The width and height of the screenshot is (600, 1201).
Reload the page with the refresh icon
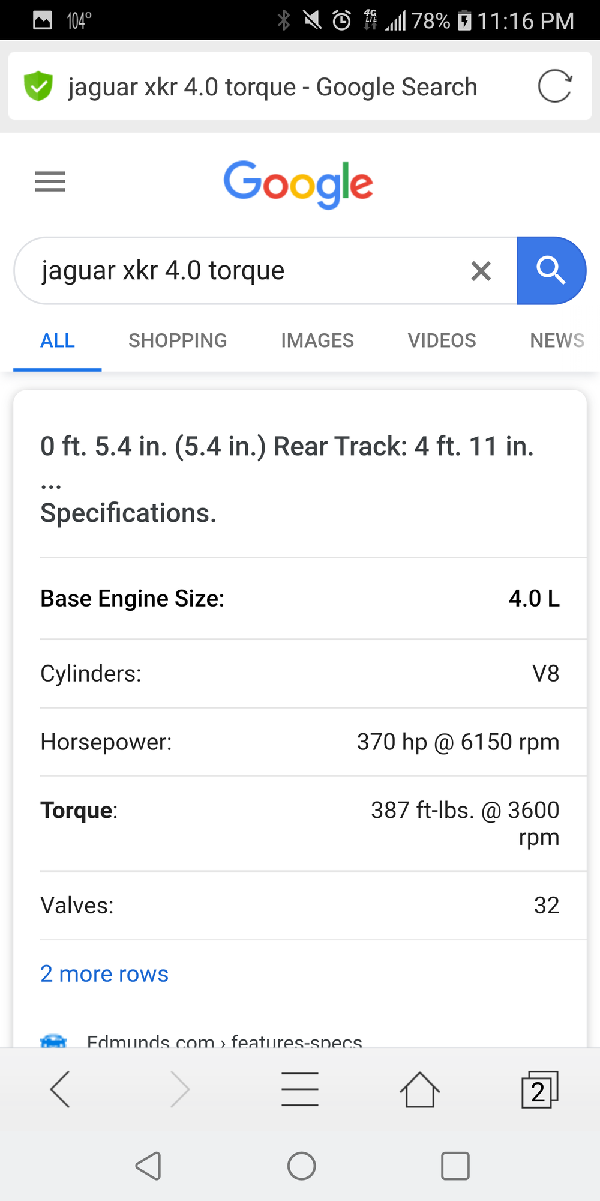pyautogui.click(x=554, y=86)
